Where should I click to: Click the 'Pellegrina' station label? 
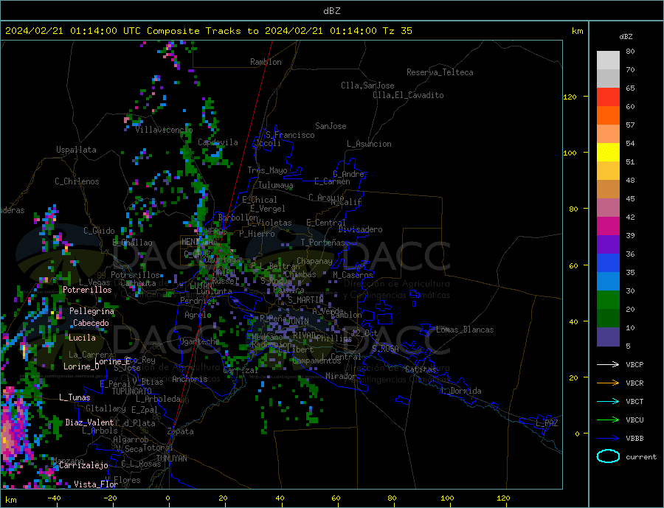(x=92, y=312)
